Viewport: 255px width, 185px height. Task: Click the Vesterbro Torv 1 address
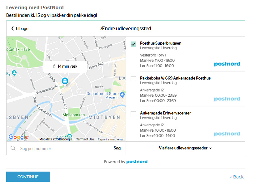coord(153,55)
